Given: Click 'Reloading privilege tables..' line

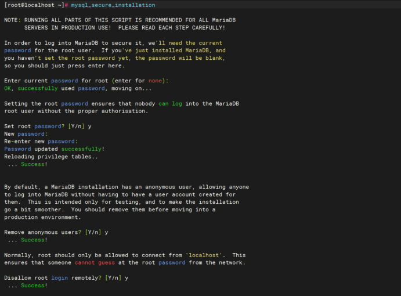Looking at the screenshot, I should pyautogui.click(x=51, y=157).
